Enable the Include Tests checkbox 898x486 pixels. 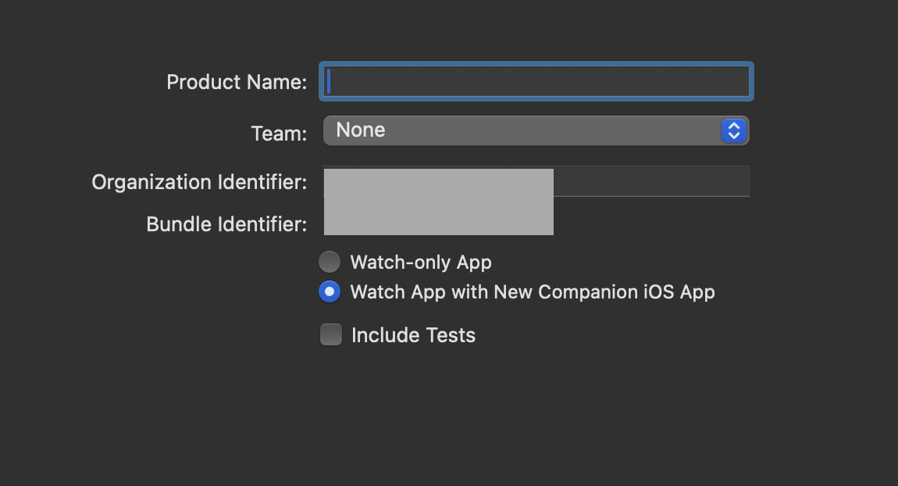(x=331, y=334)
